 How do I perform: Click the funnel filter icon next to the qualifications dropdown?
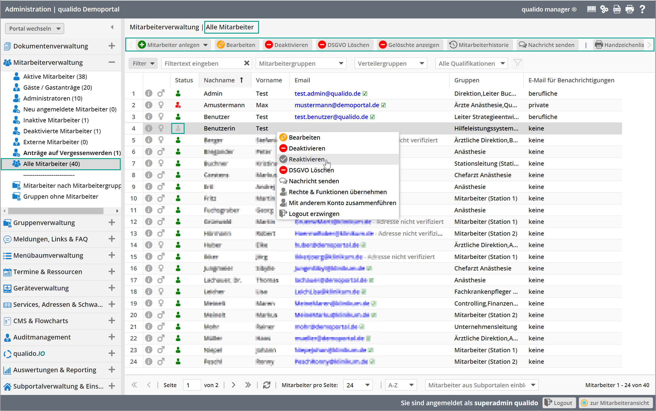[517, 63]
